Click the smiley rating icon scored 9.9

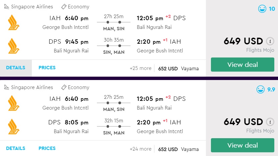click(x=260, y=90)
